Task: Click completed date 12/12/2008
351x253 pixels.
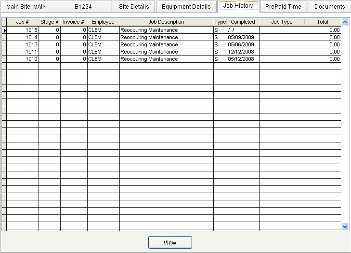Action: (x=241, y=52)
